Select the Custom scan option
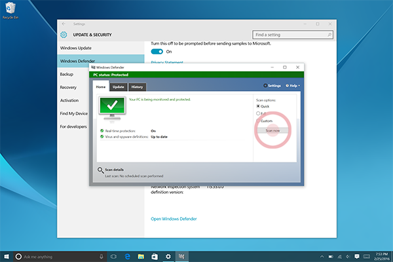Viewport: 393px width, 262px height. point(264,121)
